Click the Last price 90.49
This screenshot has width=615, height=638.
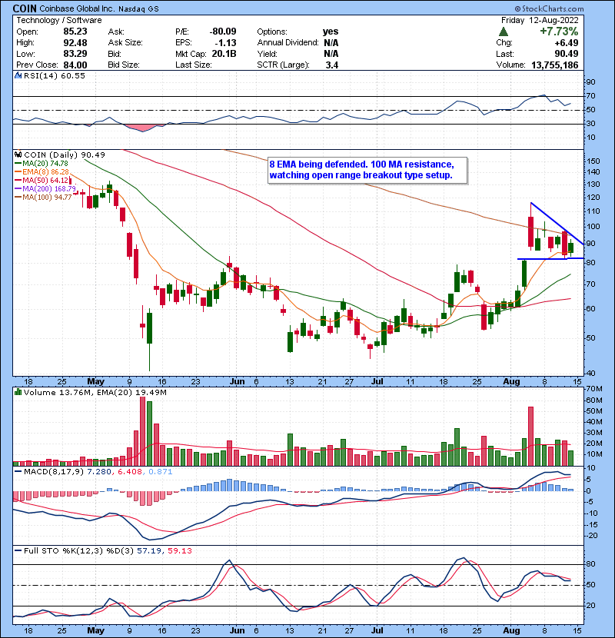[566, 54]
